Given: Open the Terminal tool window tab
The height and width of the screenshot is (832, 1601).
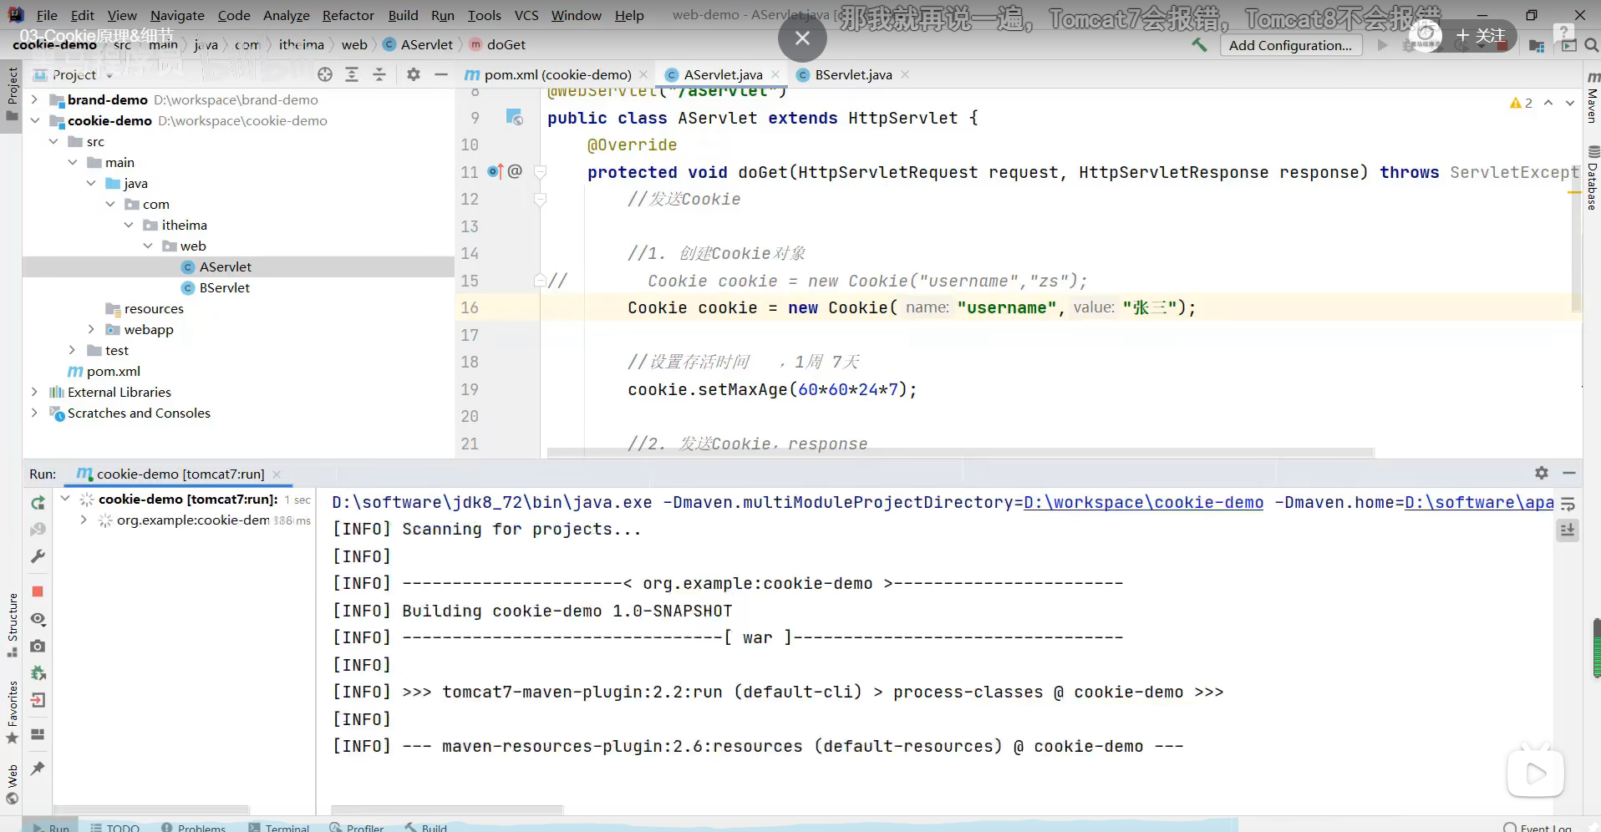Looking at the screenshot, I should point(279,826).
